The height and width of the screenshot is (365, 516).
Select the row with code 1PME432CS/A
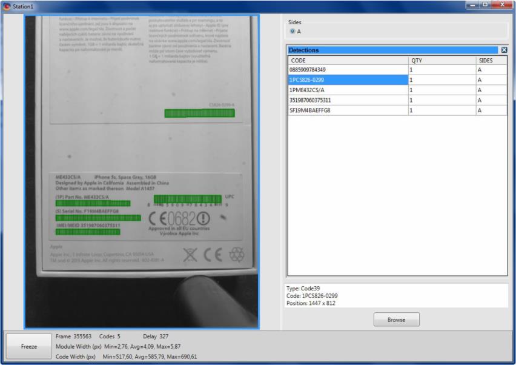[397, 90]
